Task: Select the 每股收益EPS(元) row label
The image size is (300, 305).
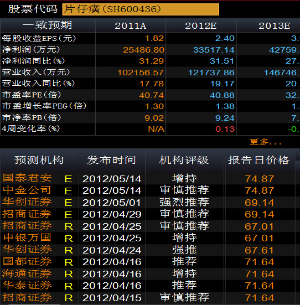Action: [39, 38]
